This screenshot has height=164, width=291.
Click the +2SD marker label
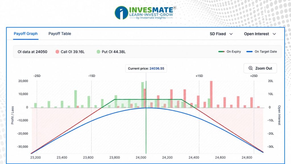(254, 76)
